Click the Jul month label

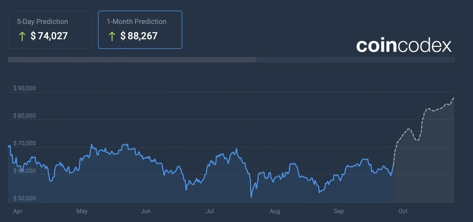(210, 211)
